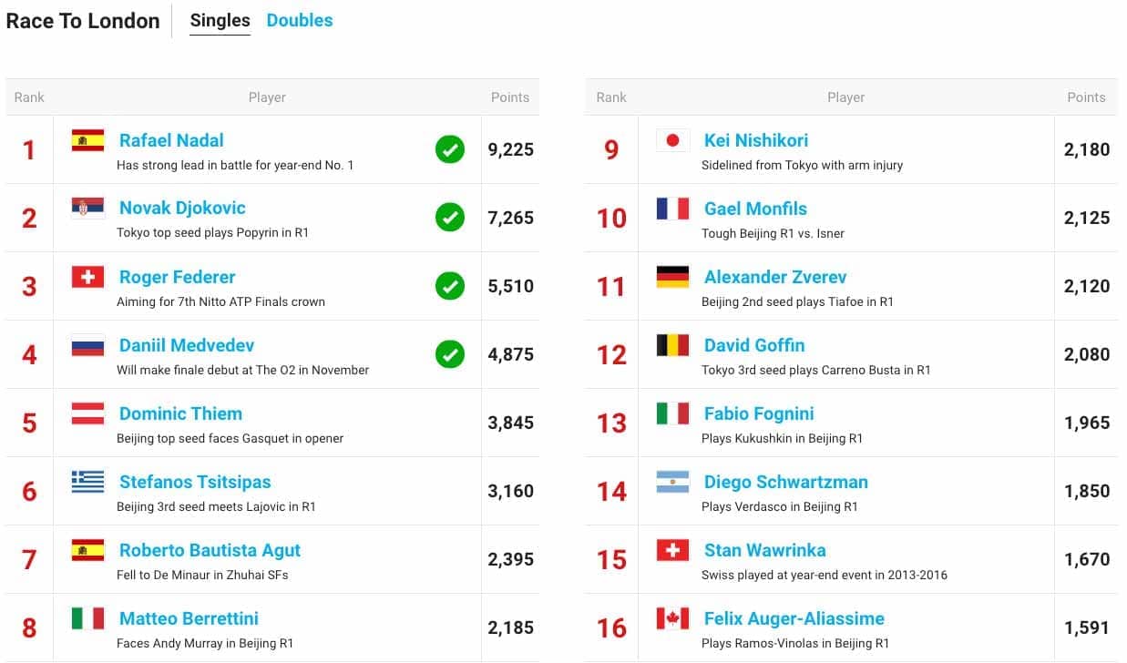Click the Japan flag next to Kei Nishikori
Viewport: 1127px width, 663px height.
point(672,140)
